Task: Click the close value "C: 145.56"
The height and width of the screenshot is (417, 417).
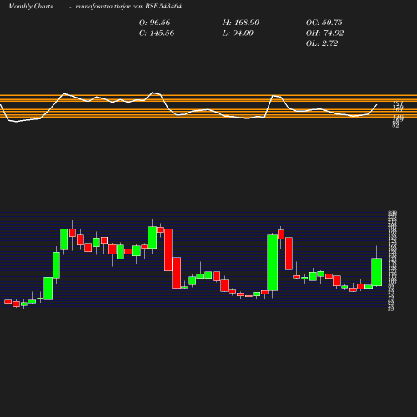Action: pyautogui.click(x=157, y=33)
